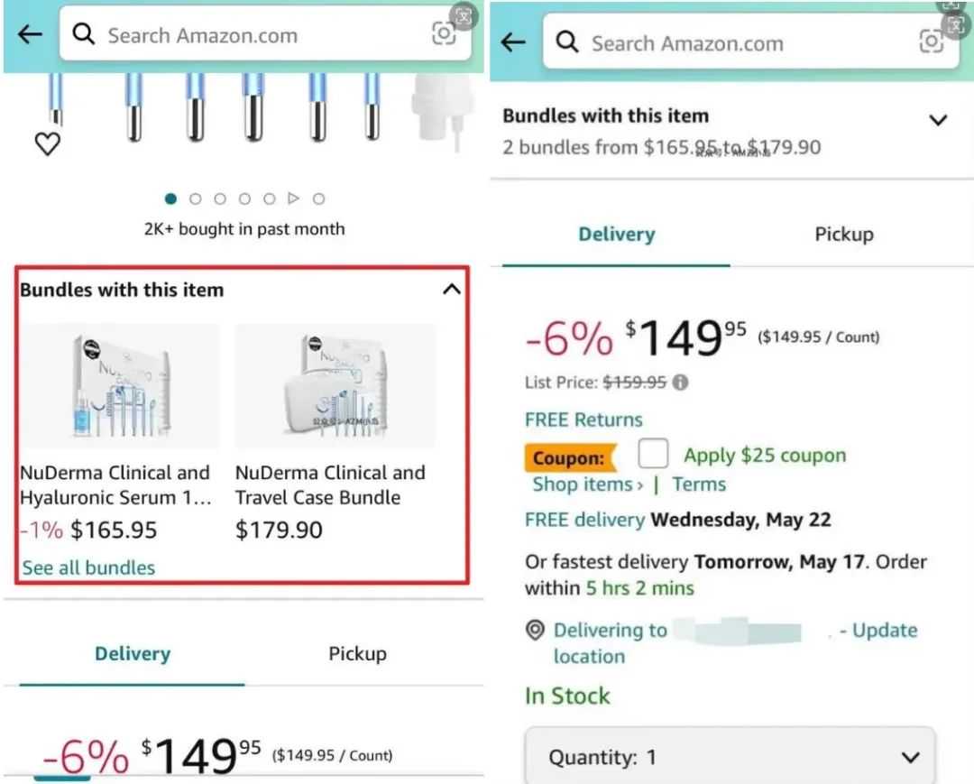Select the last carousel page dot
974x784 pixels.
(318, 198)
